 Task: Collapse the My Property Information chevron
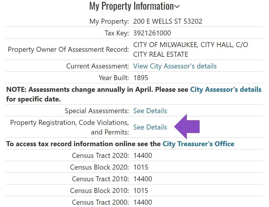[x=177, y=6]
